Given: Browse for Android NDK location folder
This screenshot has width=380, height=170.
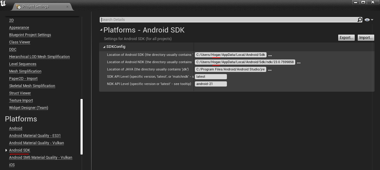Looking at the screenshot, I should (x=299, y=63).
